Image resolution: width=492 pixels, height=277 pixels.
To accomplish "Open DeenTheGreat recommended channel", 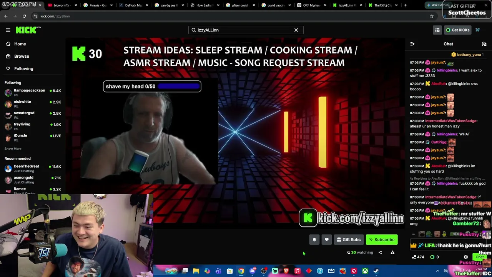I will pyautogui.click(x=33, y=169).
